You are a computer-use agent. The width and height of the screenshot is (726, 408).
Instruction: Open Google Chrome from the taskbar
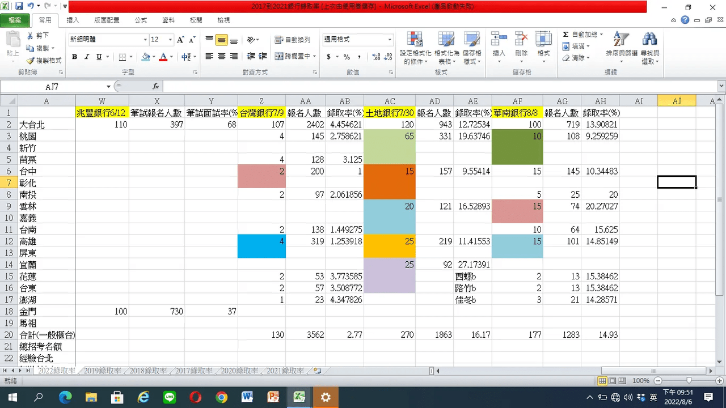pyautogui.click(x=221, y=397)
